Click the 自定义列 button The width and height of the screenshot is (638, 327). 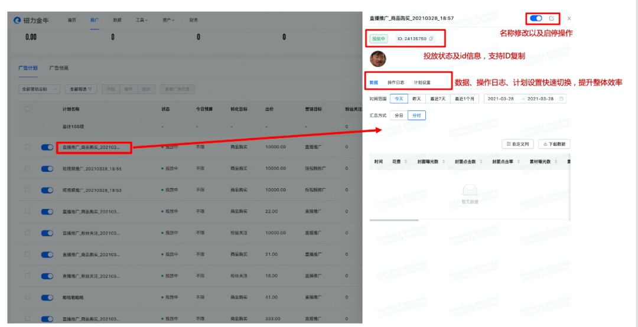[518, 144]
